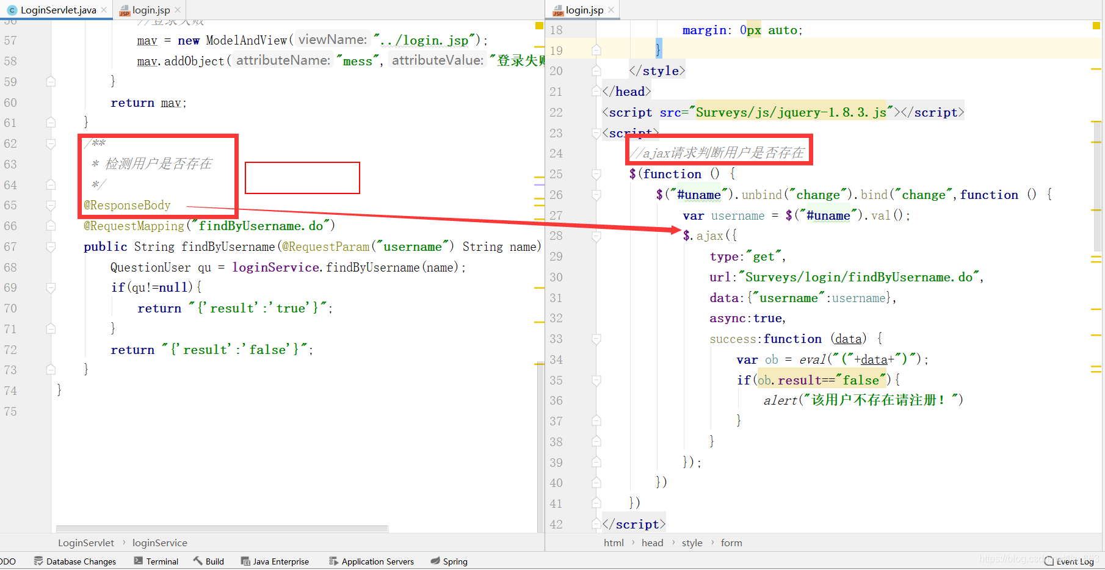Viewport: 1105px width, 570px height.
Task: Click the Terminal icon in bottom bar
Action: coord(139,561)
